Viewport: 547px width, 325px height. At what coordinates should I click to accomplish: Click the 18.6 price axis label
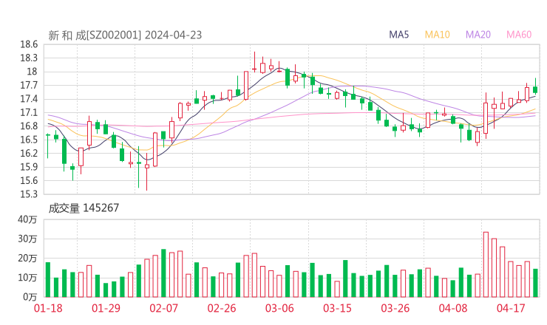tap(29, 44)
